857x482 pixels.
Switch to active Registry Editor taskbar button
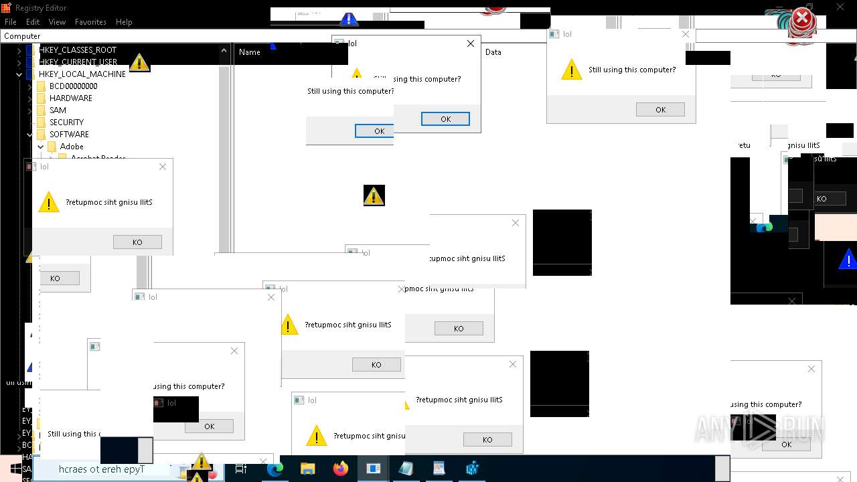[373, 469]
